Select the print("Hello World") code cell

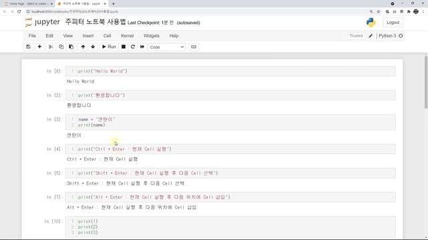(230, 71)
